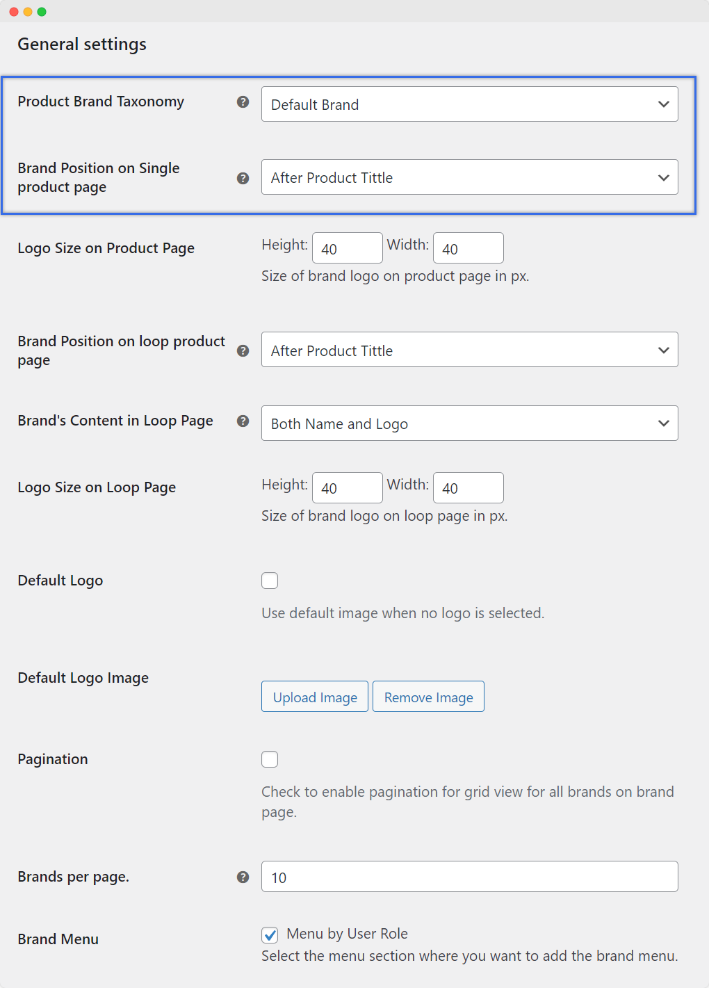The height and width of the screenshot is (988, 709).
Task: Click help icon beside Product Brand Taxonomy
Action: [x=243, y=102]
